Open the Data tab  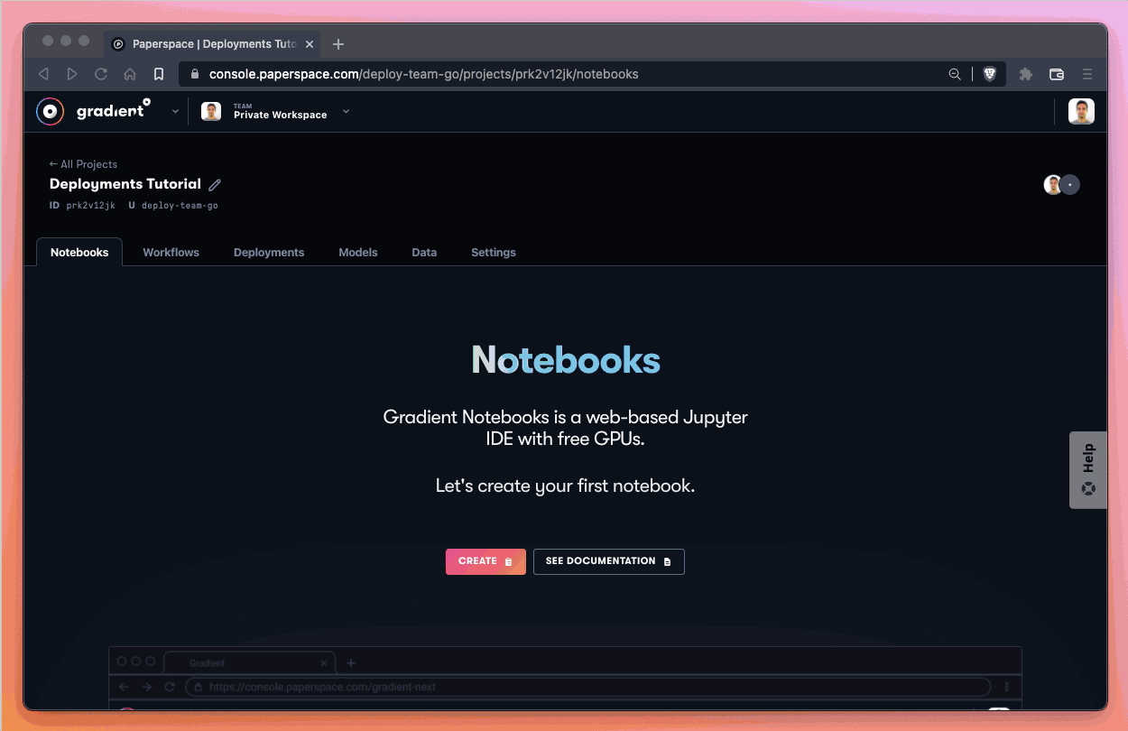click(x=424, y=253)
